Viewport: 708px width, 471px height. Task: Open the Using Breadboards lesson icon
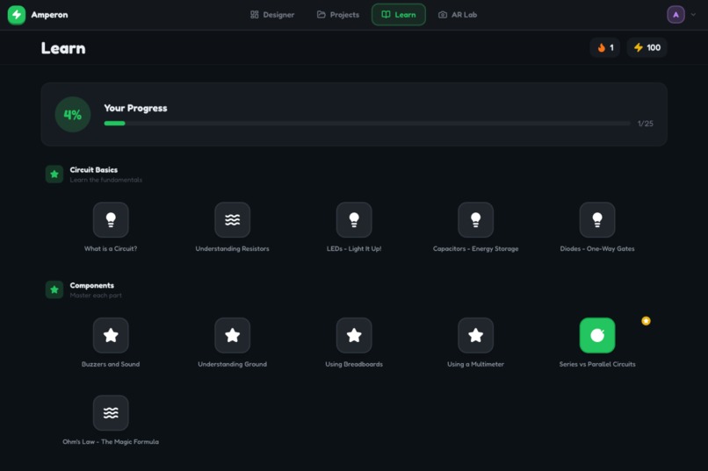[354, 335]
